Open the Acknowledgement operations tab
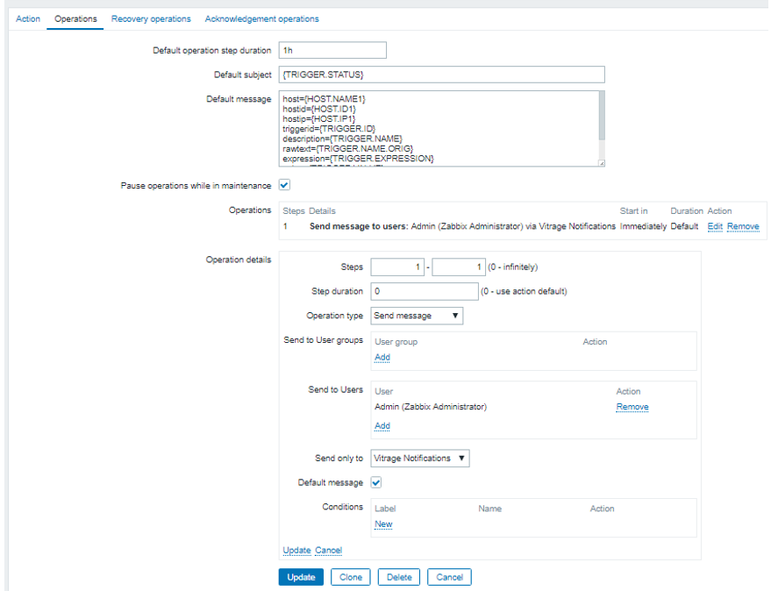Image resolution: width=771 pixels, height=591 pixels. tap(261, 18)
